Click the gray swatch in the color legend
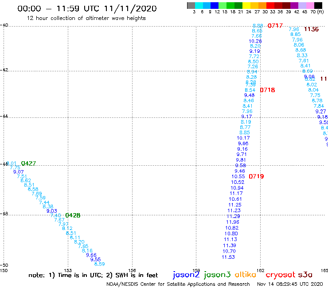Image resolution: width=328 pixels, height=288 pixels. [191, 5]
